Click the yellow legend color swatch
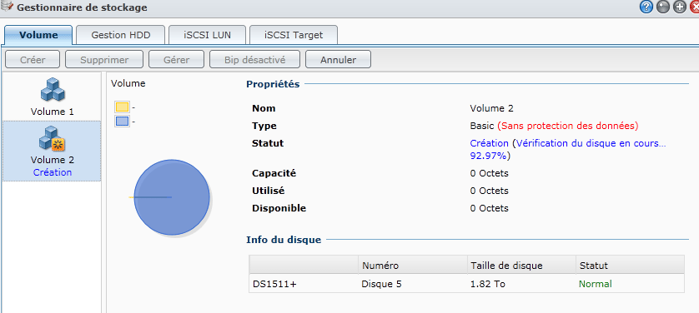 pos(122,107)
